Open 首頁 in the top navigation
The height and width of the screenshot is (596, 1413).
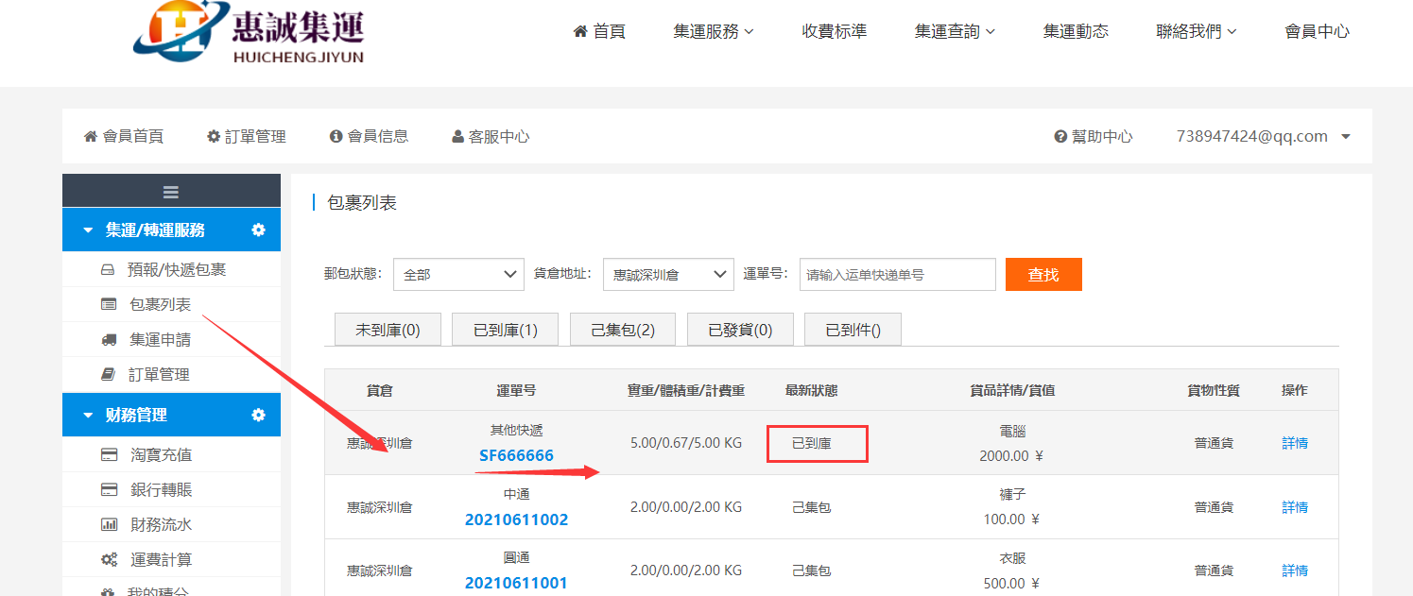[x=599, y=31]
